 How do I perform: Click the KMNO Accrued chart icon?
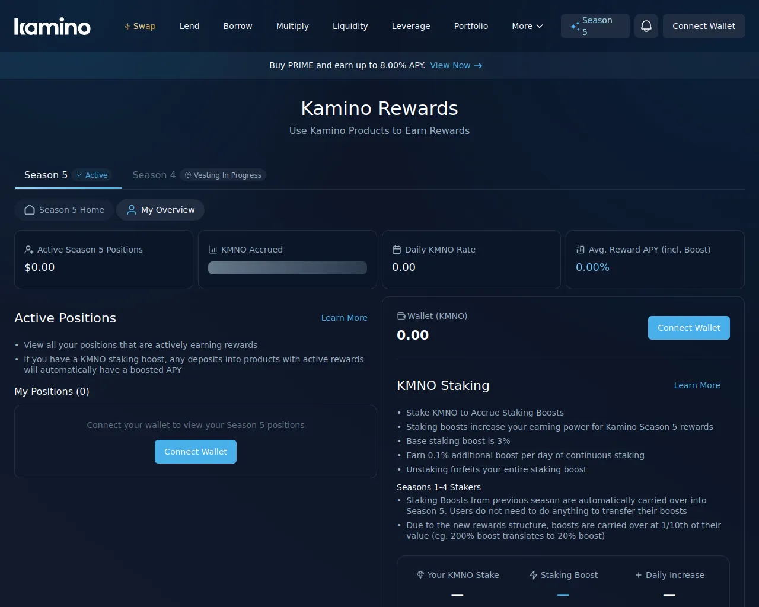[212, 250]
